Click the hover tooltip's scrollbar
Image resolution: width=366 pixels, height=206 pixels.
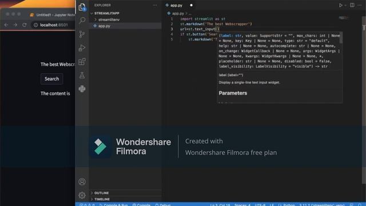click(x=341, y=38)
